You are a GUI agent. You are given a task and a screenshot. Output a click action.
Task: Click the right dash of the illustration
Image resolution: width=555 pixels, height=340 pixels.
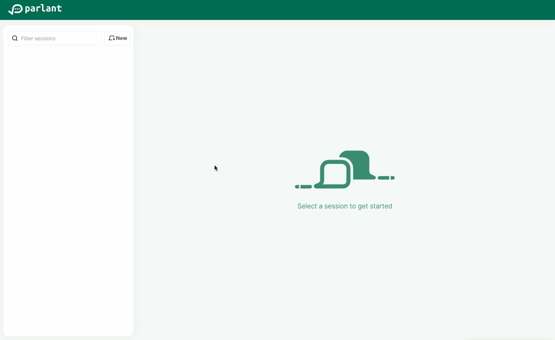click(x=386, y=178)
